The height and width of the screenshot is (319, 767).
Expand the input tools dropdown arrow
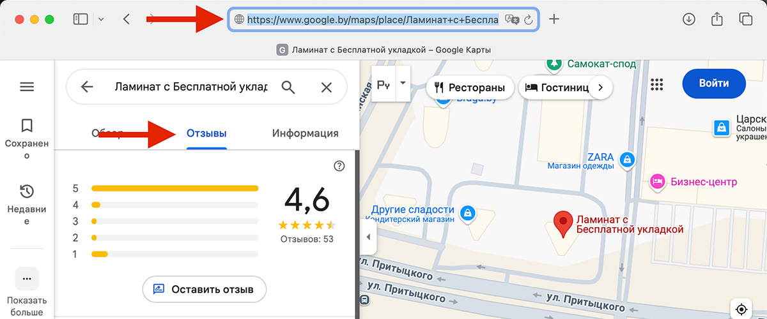(x=403, y=84)
